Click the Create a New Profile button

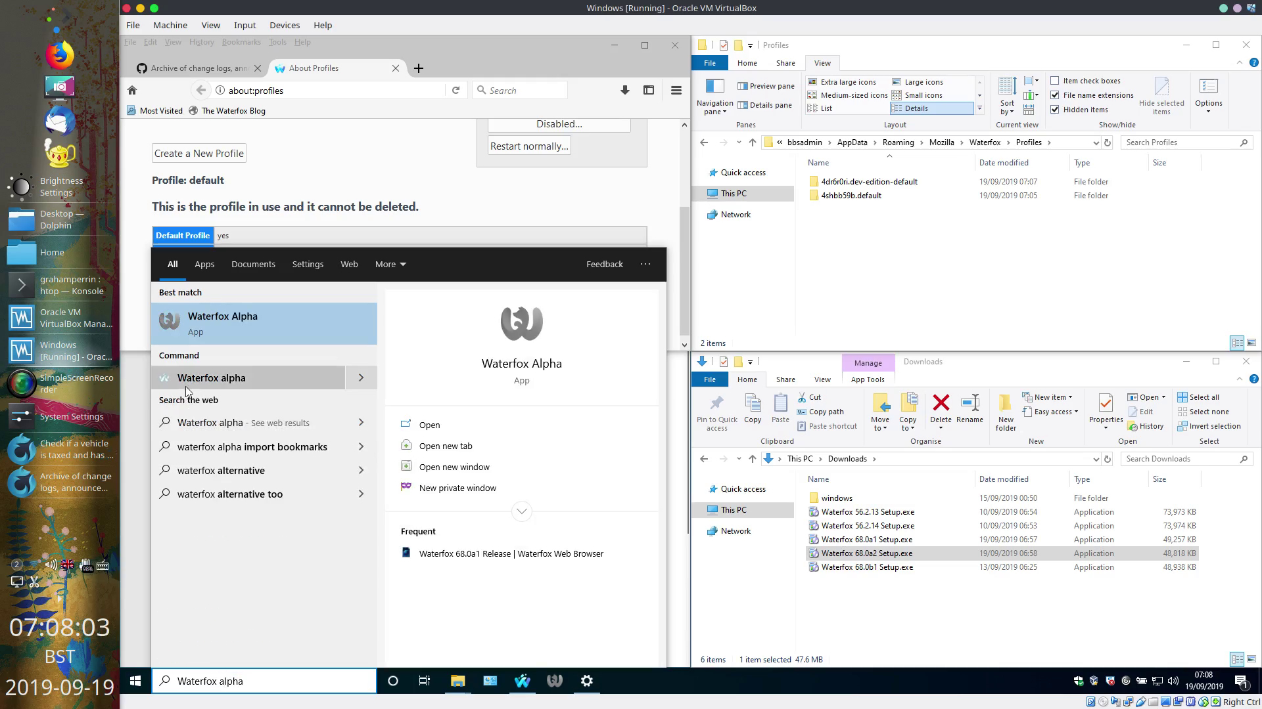point(199,154)
